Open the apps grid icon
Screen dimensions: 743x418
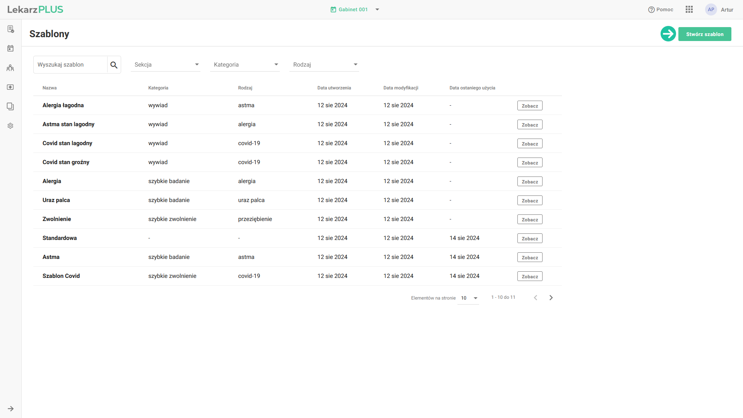(x=689, y=10)
